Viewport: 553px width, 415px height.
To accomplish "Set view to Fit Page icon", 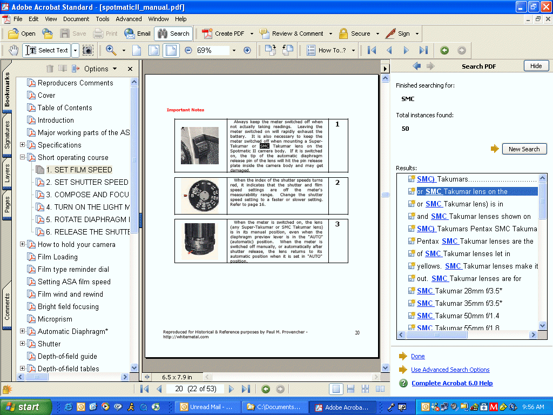I will pyautogui.click(x=154, y=50).
